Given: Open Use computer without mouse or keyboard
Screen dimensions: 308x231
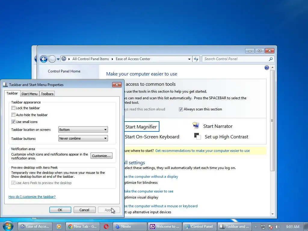Looking at the screenshot, I should 161,206.
